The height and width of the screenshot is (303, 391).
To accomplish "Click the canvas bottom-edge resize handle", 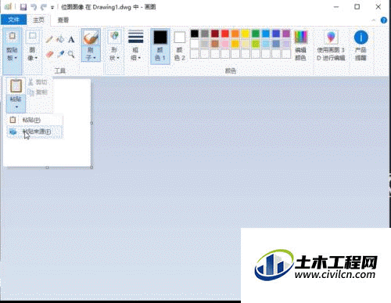I will coord(47,168).
